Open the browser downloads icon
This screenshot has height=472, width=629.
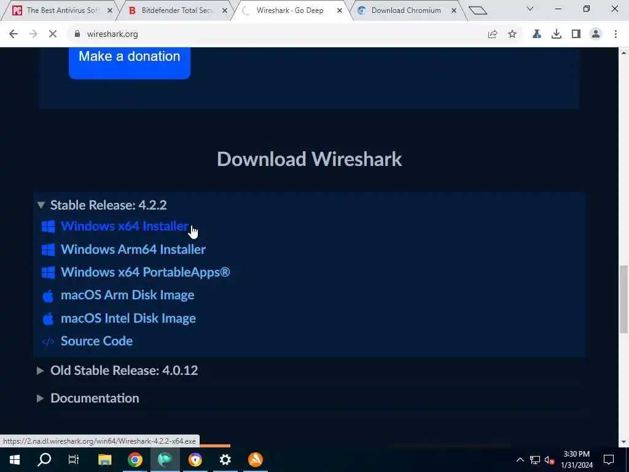coord(557,34)
